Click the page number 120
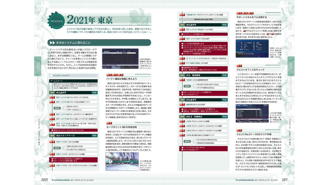329x185 pixels. [x=44, y=180]
